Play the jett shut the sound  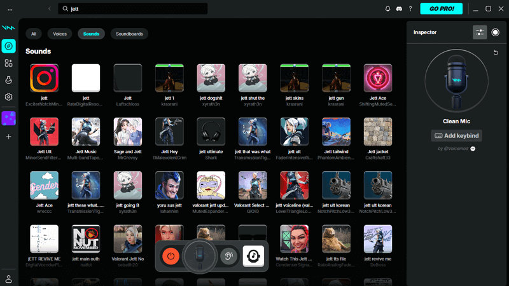[x=253, y=78]
